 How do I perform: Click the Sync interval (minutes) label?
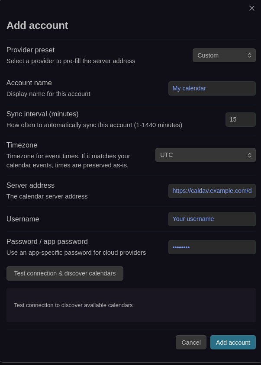pos(42,114)
